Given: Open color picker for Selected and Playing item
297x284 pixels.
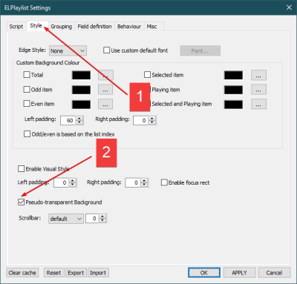Looking at the screenshot, I should coord(258,104).
